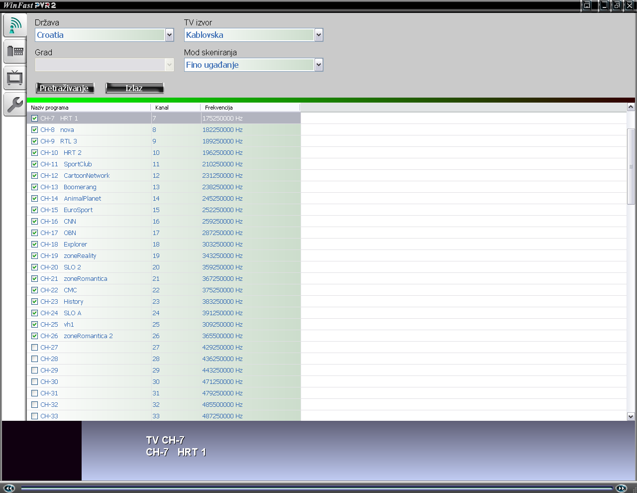Uncheck the CH-23 History checkbox

(35, 302)
